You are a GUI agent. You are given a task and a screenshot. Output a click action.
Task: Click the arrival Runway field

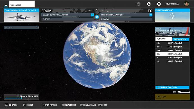(126, 19)
